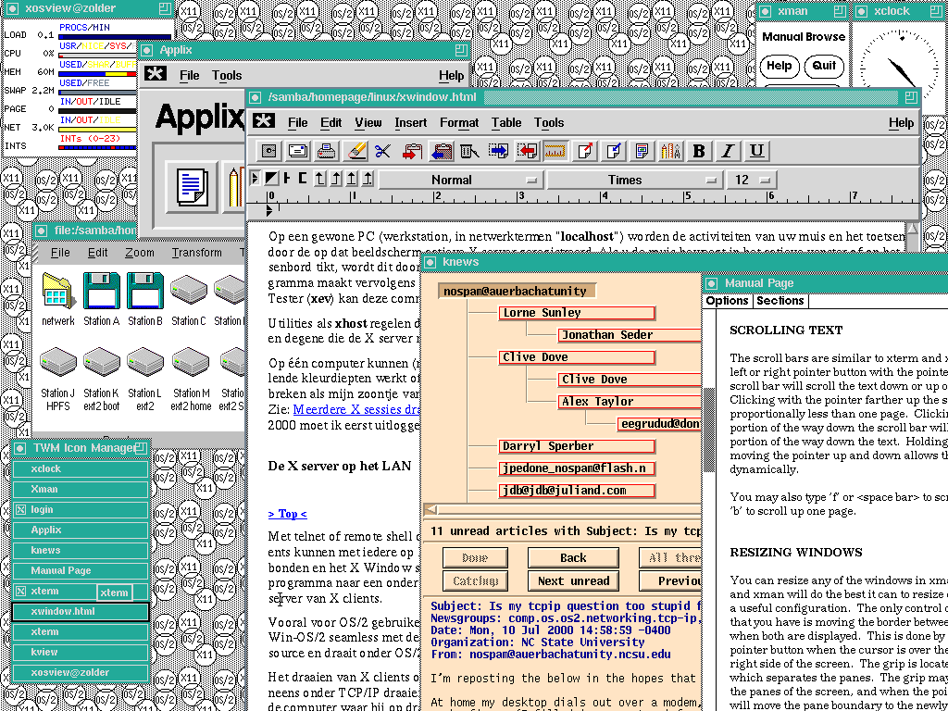Click the Paste clipboard icon with blue arrow
This screenshot has width=948, height=711.
tap(442, 151)
